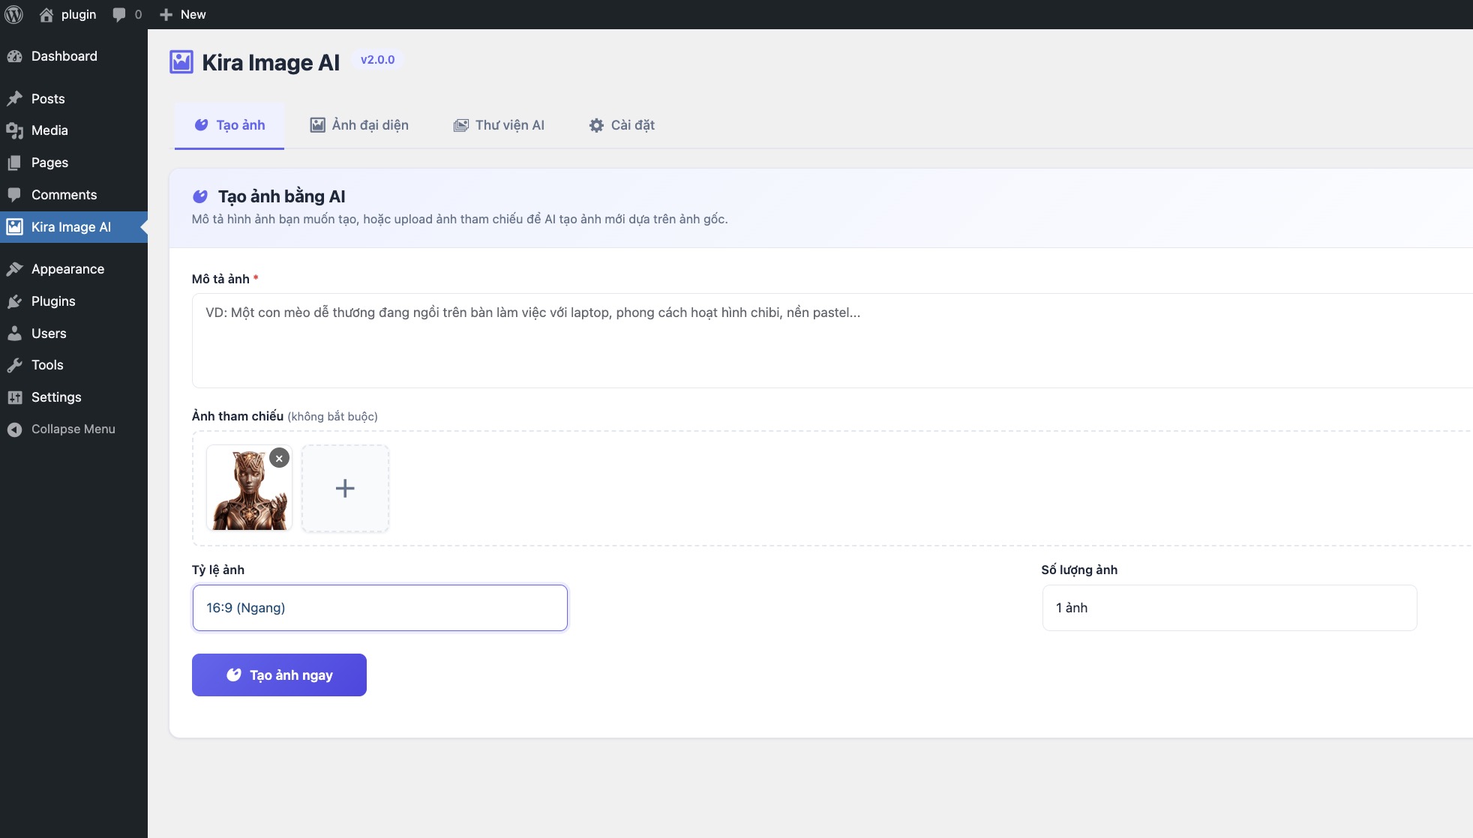Click the plugin site name link
The width and height of the screenshot is (1473, 838).
click(79, 14)
